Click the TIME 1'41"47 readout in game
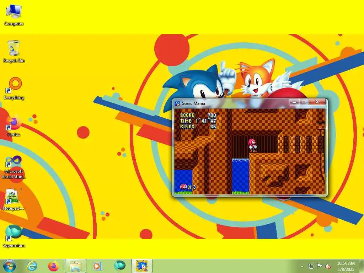 tap(198, 121)
